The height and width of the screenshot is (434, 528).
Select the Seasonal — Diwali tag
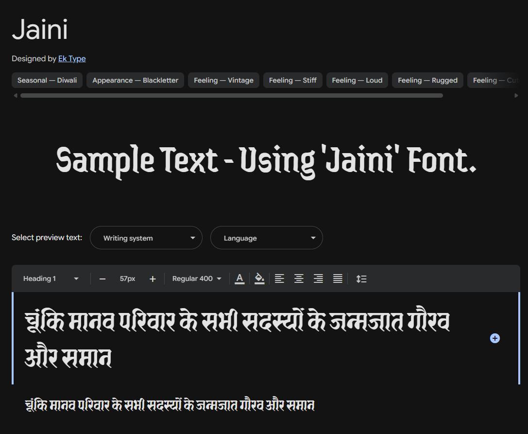pyautogui.click(x=47, y=80)
